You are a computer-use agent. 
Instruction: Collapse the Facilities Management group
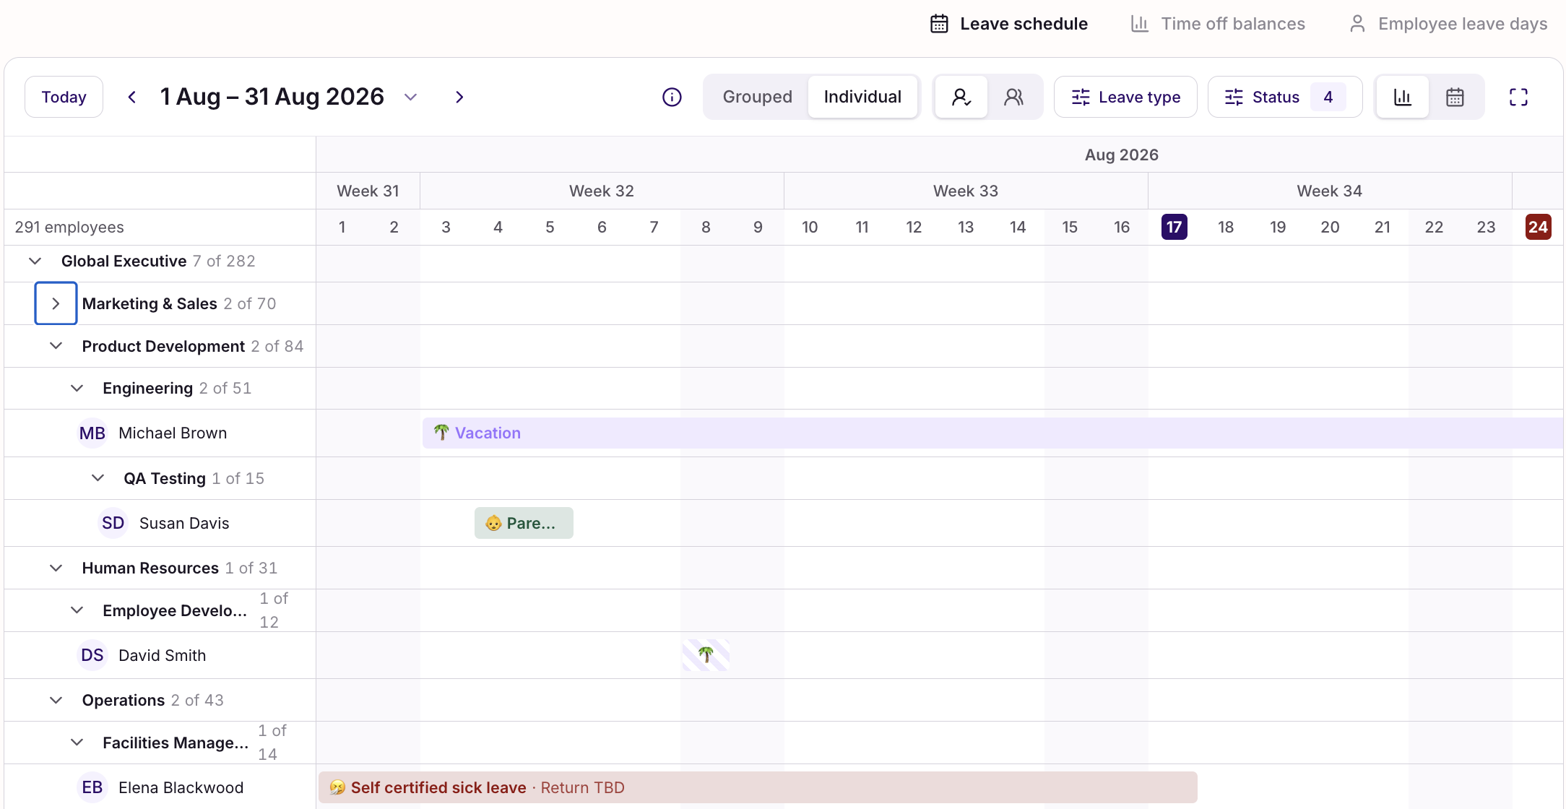click(77, 743)
